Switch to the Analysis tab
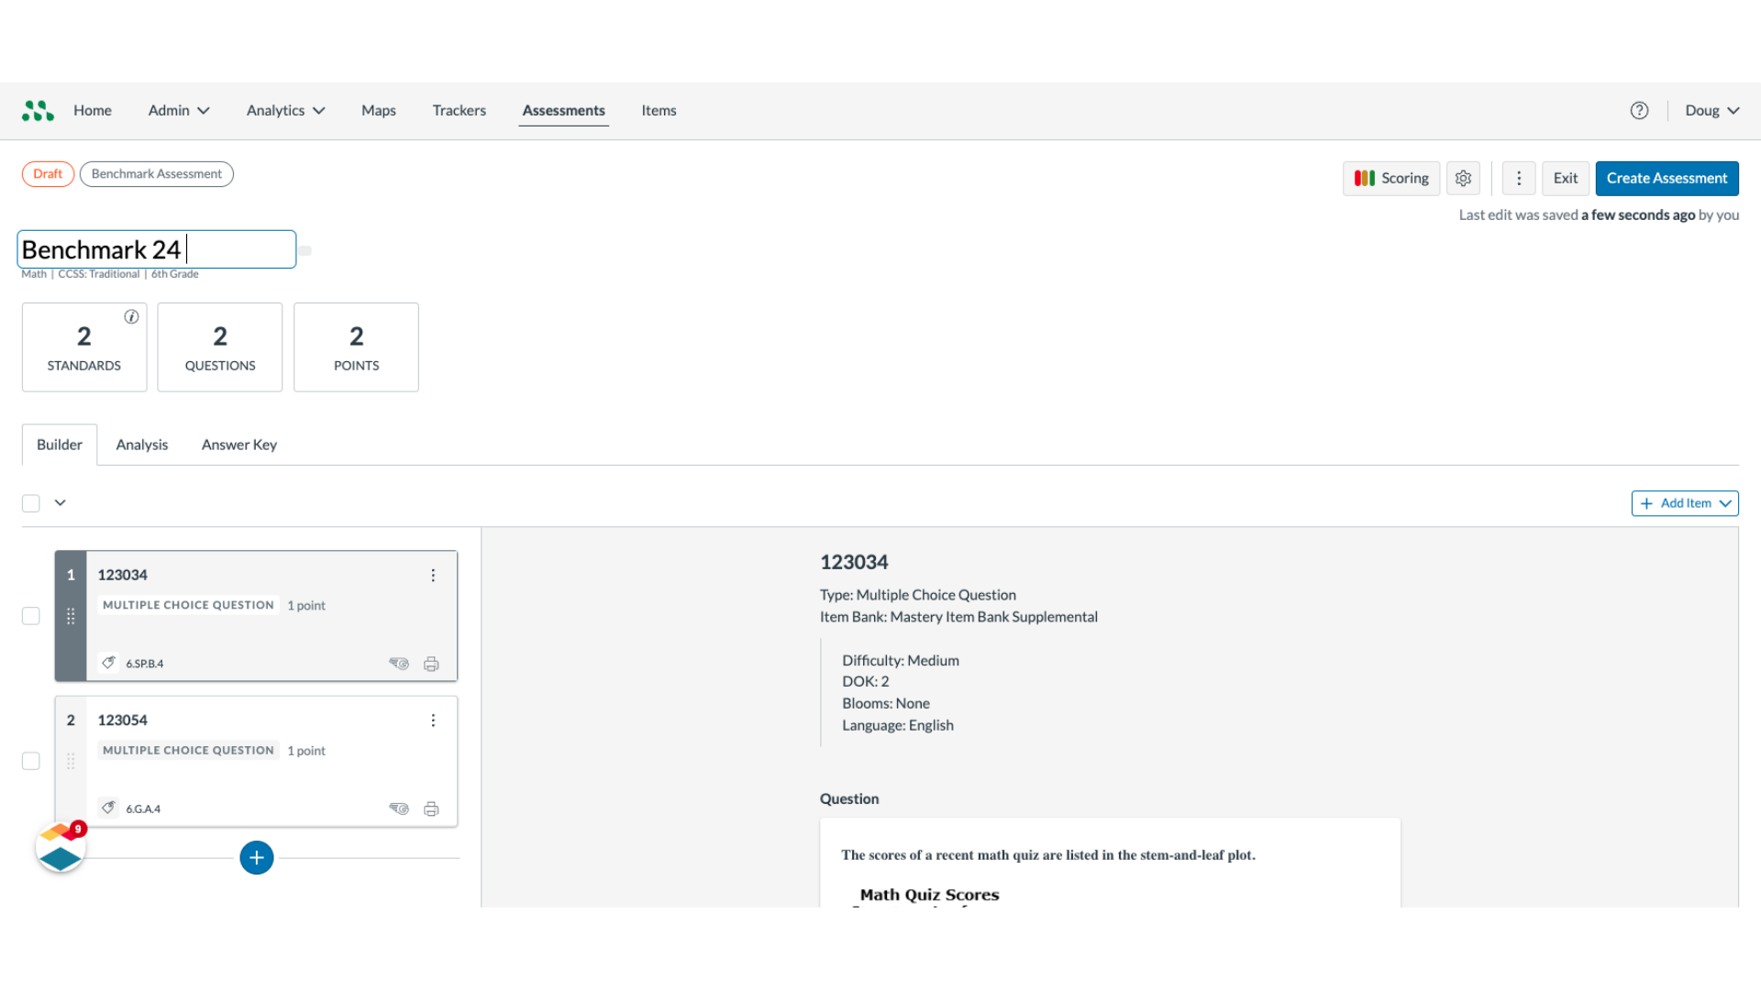 click(141, 444)
